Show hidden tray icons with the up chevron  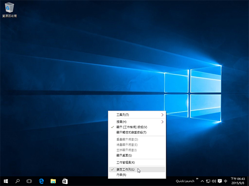[x=202, y=181]
